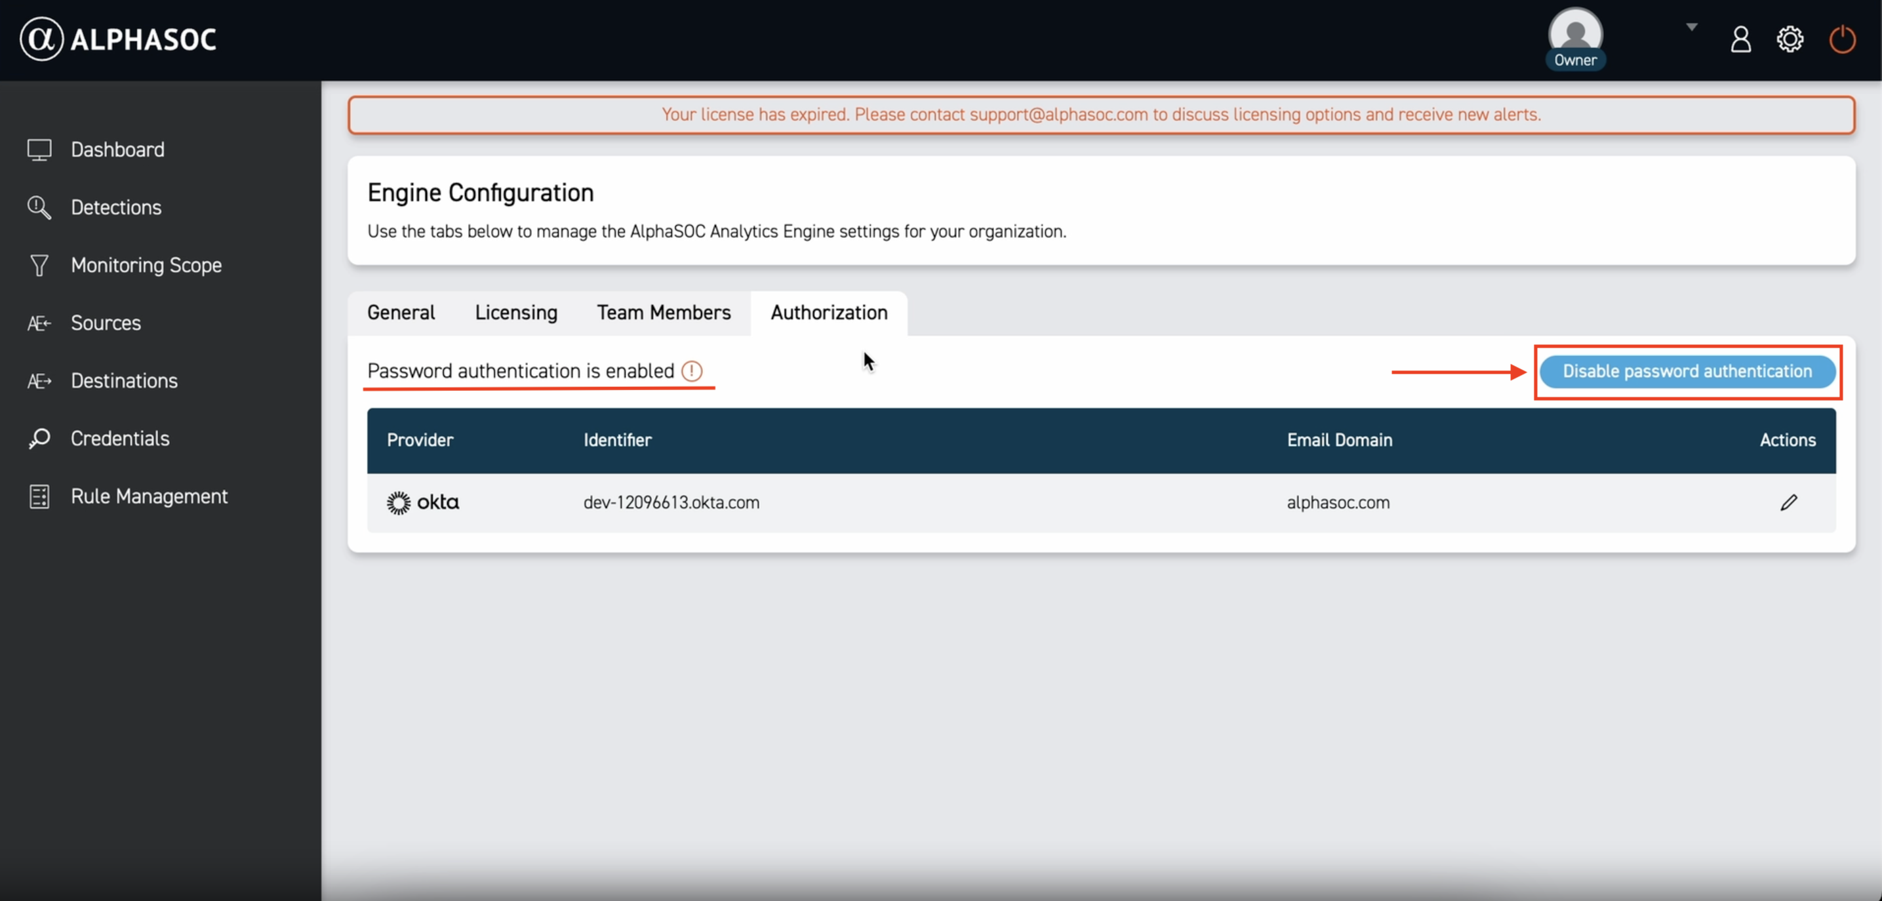Switch to the Licensing tab
This screenshot has width=1882, height=901.
(516, 313)
